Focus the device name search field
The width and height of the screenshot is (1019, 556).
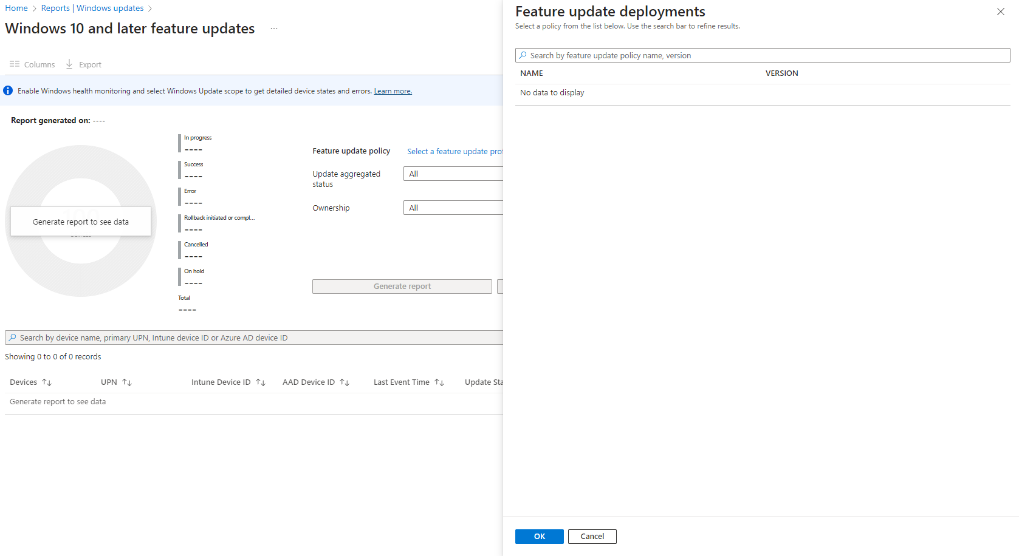click(x=254, y=337)
